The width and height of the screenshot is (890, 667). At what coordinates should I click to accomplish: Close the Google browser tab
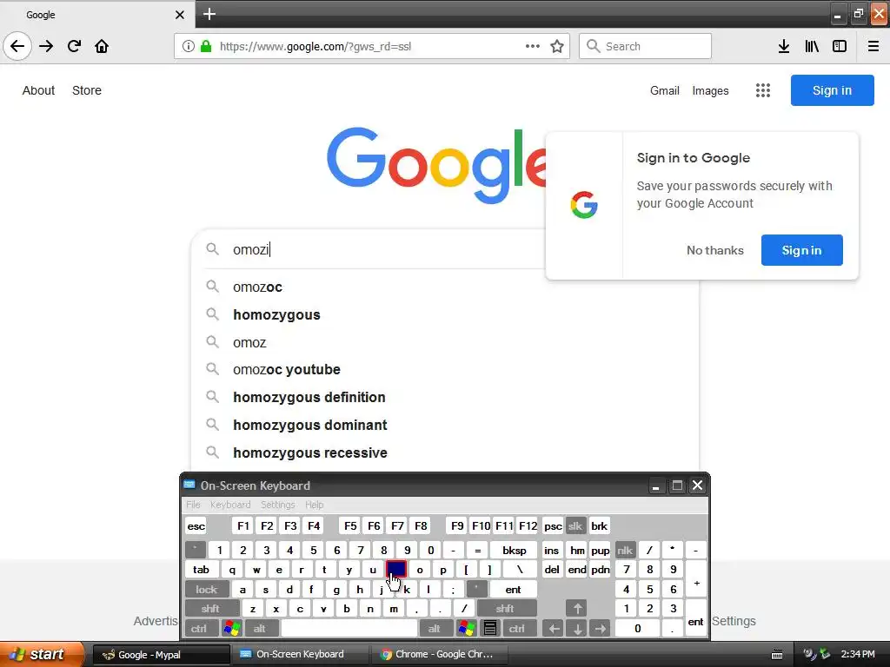[x=179, y=15]
